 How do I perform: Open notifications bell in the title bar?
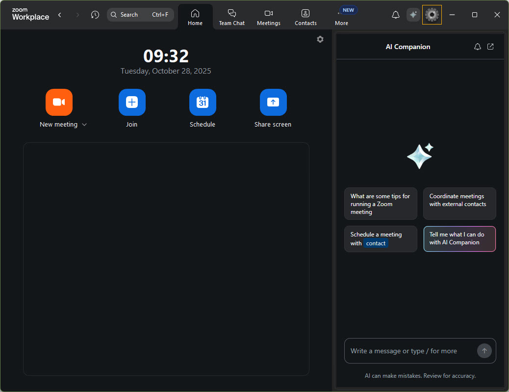coord(396,15)
